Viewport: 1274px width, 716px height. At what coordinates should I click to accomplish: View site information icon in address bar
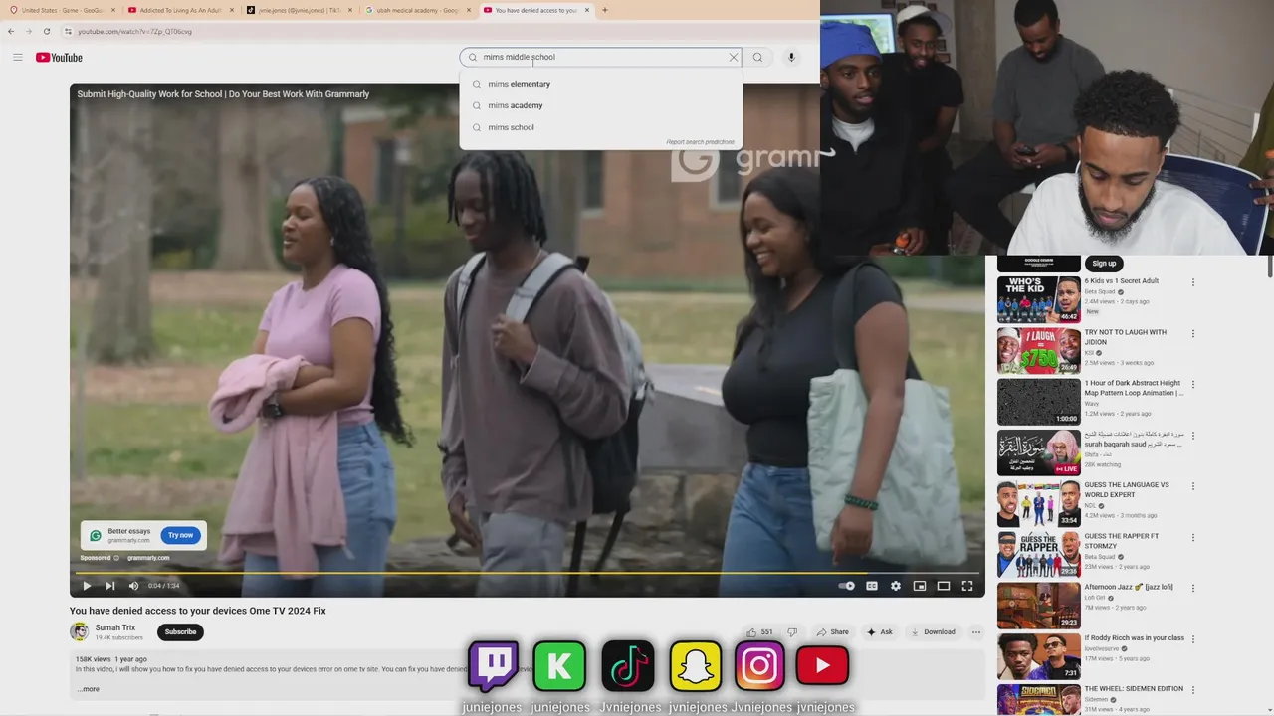click(x=68, y=31)
